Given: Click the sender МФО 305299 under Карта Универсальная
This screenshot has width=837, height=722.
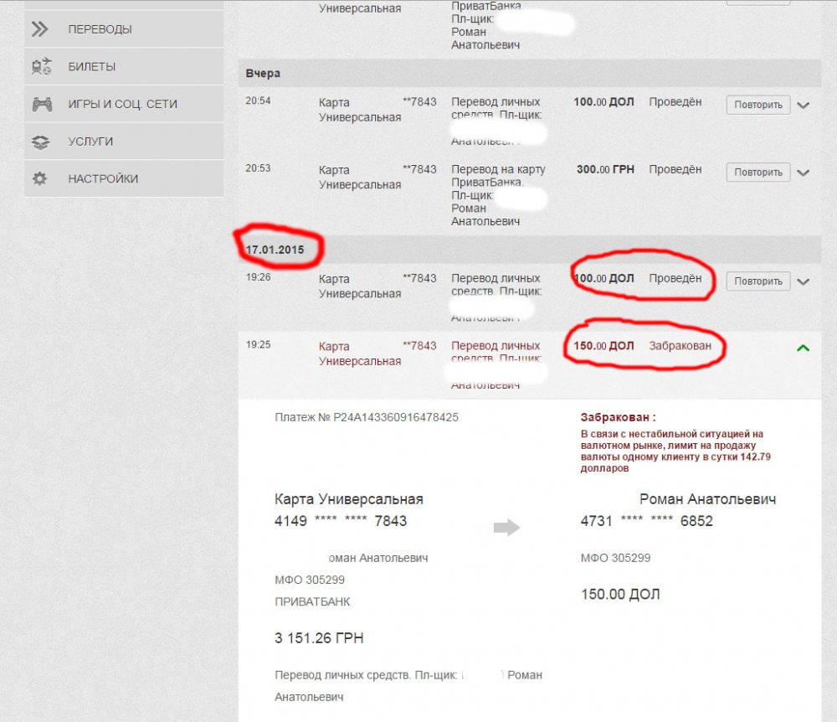Looking at the screenshot, I should (x=310, y=580).
